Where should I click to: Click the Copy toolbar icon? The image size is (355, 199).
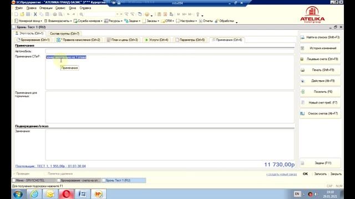pos(41,14)
